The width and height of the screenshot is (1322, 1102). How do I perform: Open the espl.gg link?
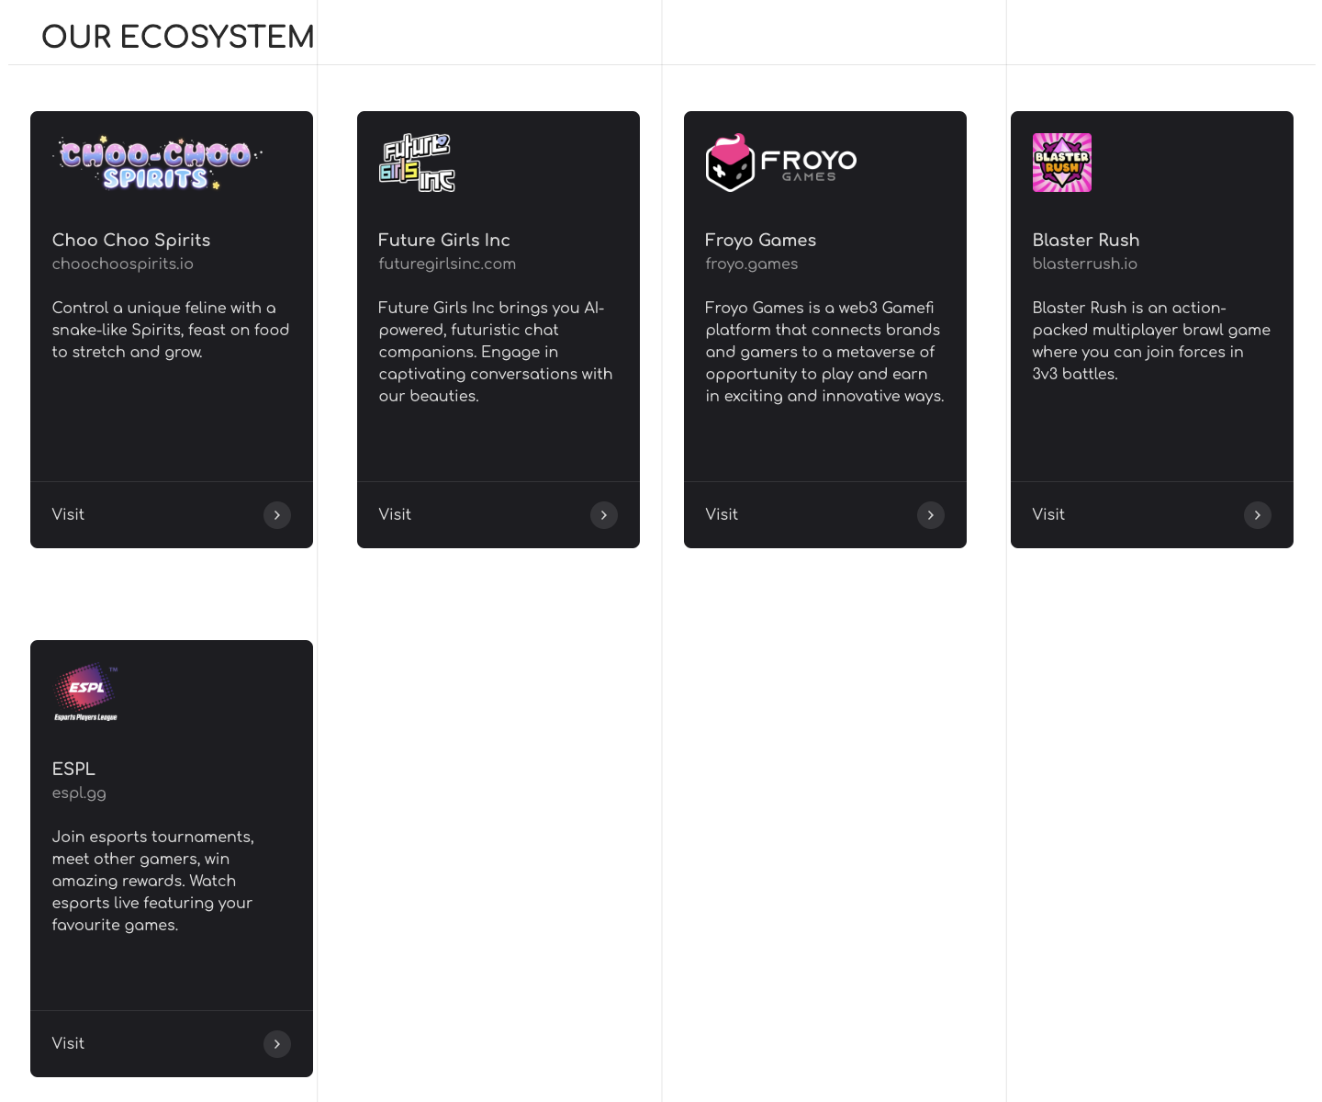point(79,793)
